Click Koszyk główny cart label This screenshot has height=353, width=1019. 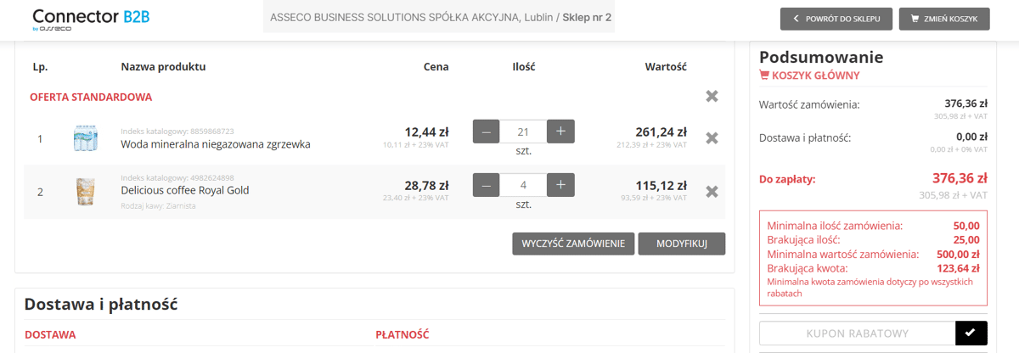(x=809, y=76)
